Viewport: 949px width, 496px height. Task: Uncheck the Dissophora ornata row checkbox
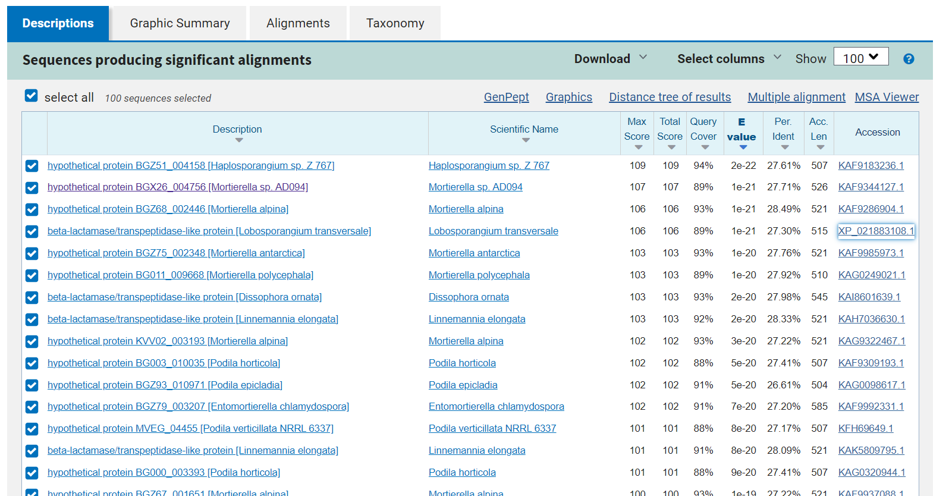pyautogui.click(x=32, y=297)
